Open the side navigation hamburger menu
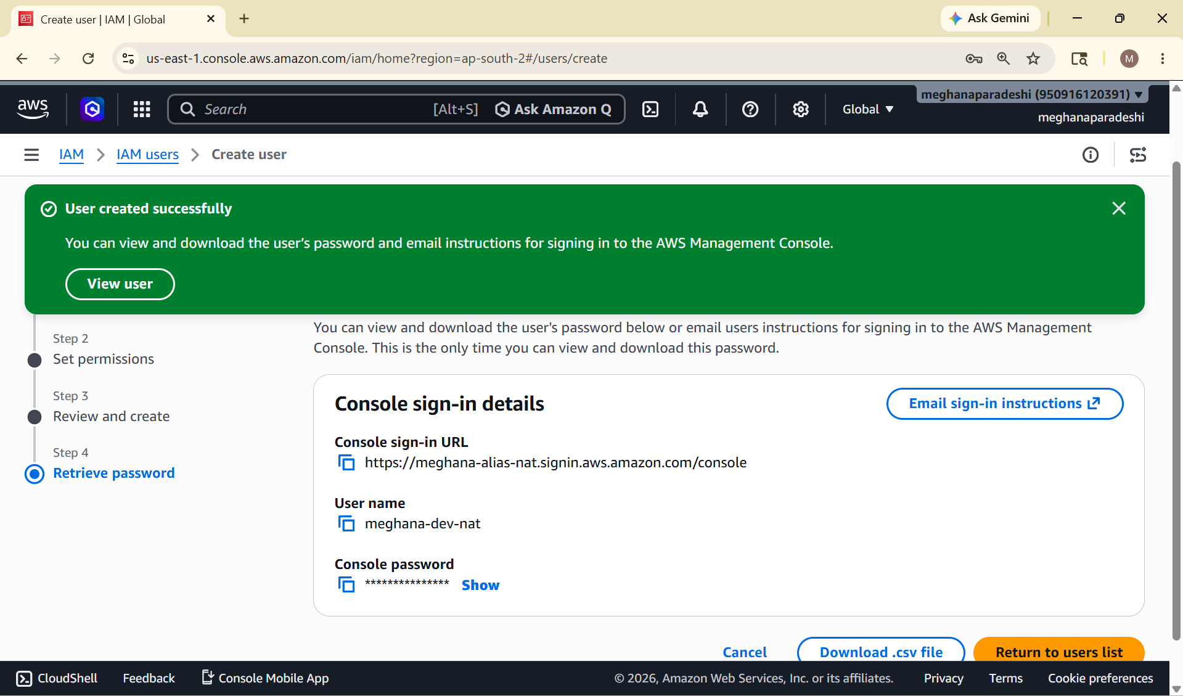Screen dimensions: 1183x696 tap(31, 155)
